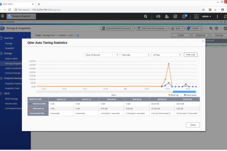
Task: Open the Storage & Snapshots help icon
Action: 217,28
